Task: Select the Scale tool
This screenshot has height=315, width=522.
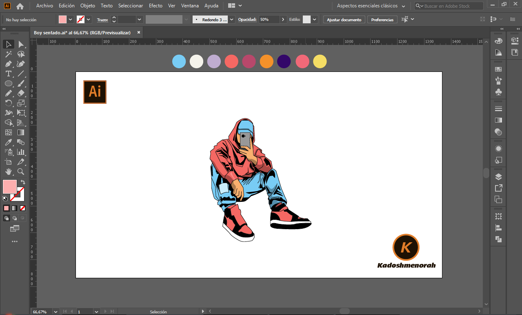Action: point(21,103)
